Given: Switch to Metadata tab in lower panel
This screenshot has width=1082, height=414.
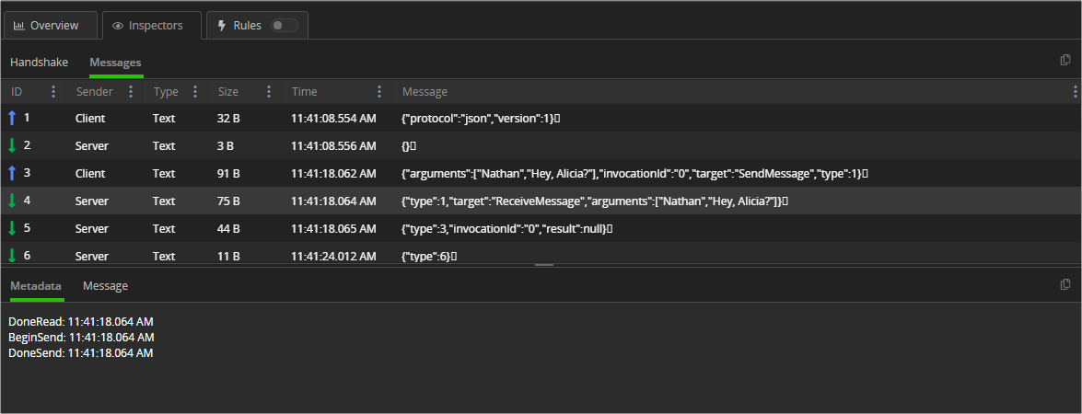Looking at the screenshot, I should click(36, 286).
